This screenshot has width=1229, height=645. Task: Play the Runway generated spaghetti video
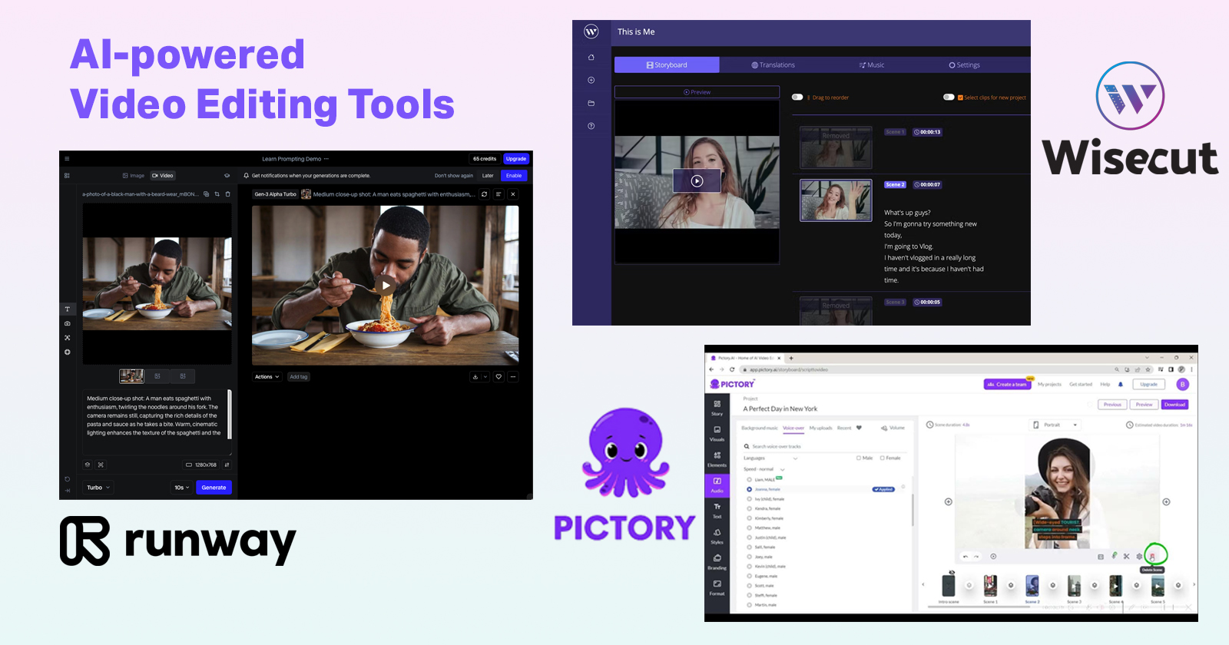386,286
